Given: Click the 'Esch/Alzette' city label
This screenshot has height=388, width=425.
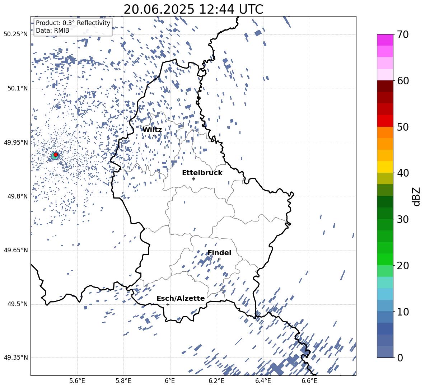Looking at the screenshot, I should (x=181, y=299).
